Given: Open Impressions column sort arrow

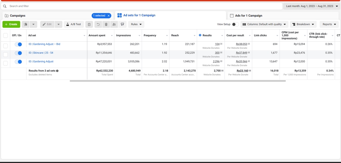Looking at the screenshot, I should [x=139, y=36].
